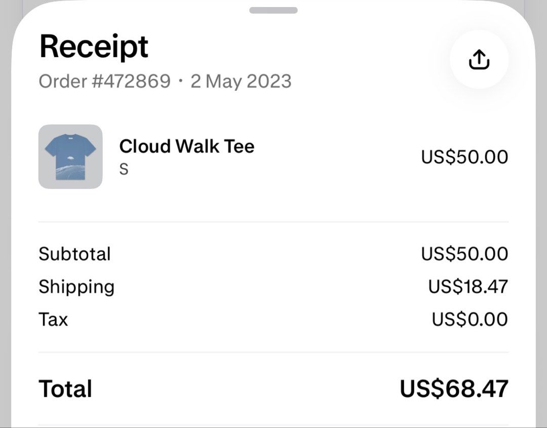Viewport: 547px width, 428px height.
Task: Tap the total amount US$68.47
Action: pos(454,388)
